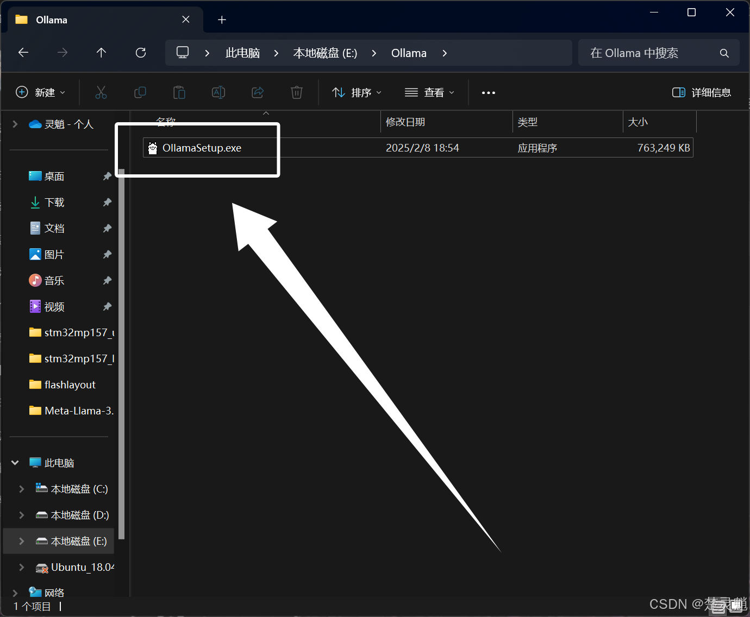
Task: Unpin 音乐 using its pin icon
Action: tap(107, 281)
